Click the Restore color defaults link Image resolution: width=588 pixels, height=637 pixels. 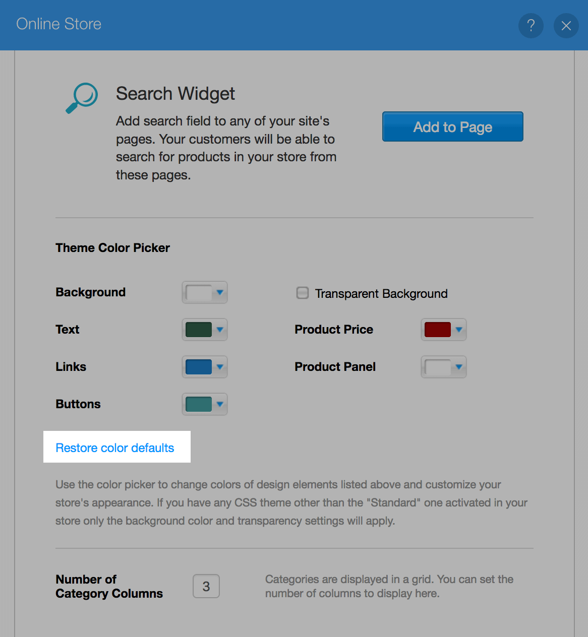pyautogui.click(x=115, y=448)
